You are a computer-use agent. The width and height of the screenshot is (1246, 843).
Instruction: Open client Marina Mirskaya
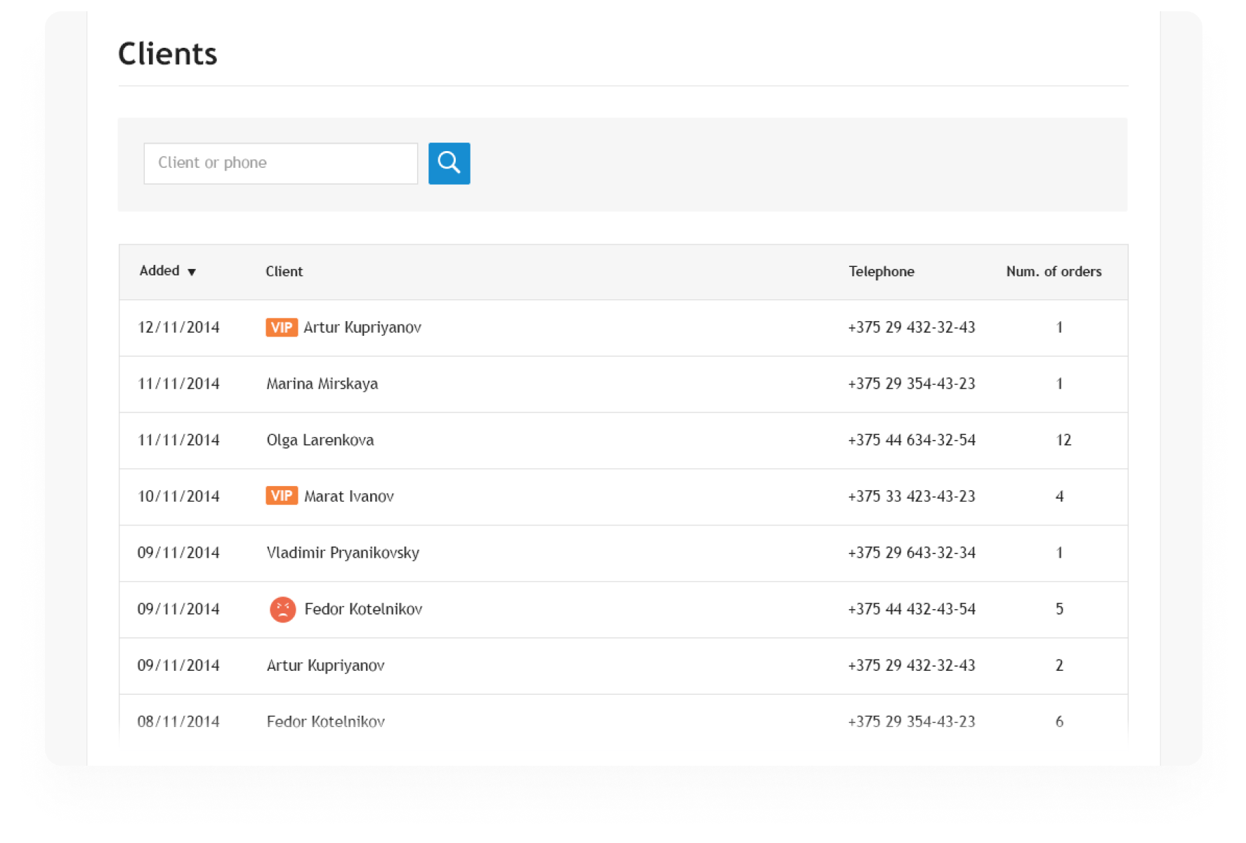click(322, 384)
